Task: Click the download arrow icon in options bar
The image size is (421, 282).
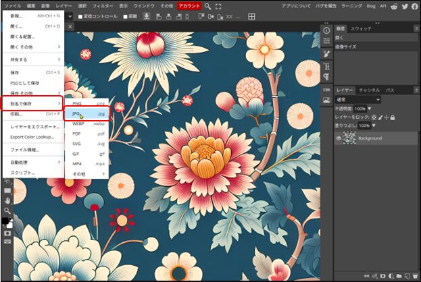Action: (147, 16)
